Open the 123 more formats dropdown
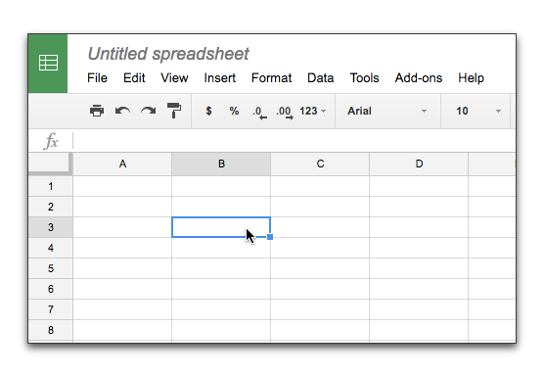 click(312, 111)
